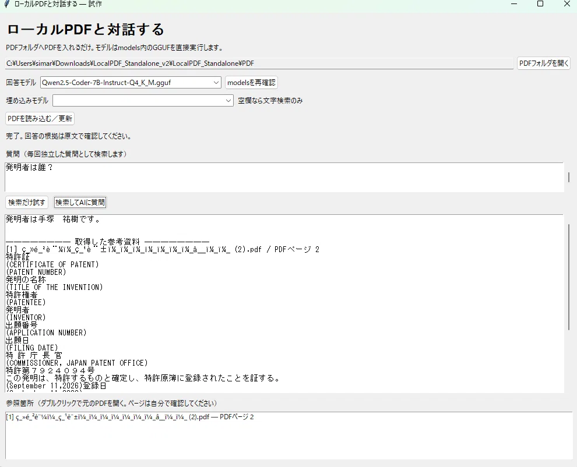
Task: Click the (FILING DATE) line
Action: pos(32,348)
